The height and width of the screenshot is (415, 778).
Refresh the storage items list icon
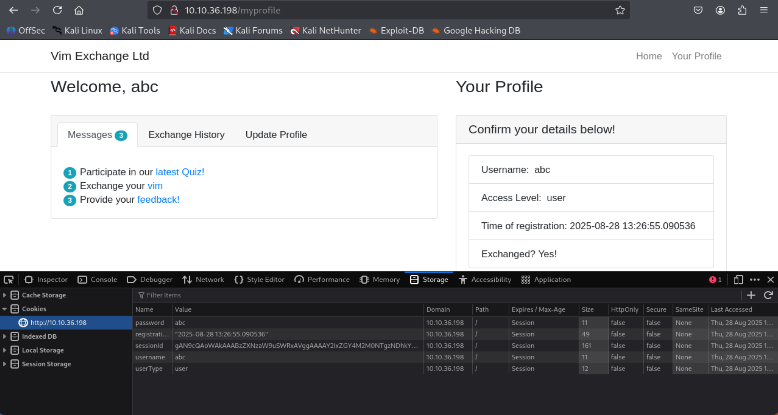(768, 295)
